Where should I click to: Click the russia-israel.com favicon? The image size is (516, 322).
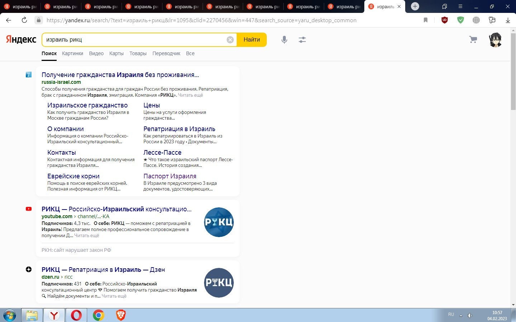[x=29, y=75]
